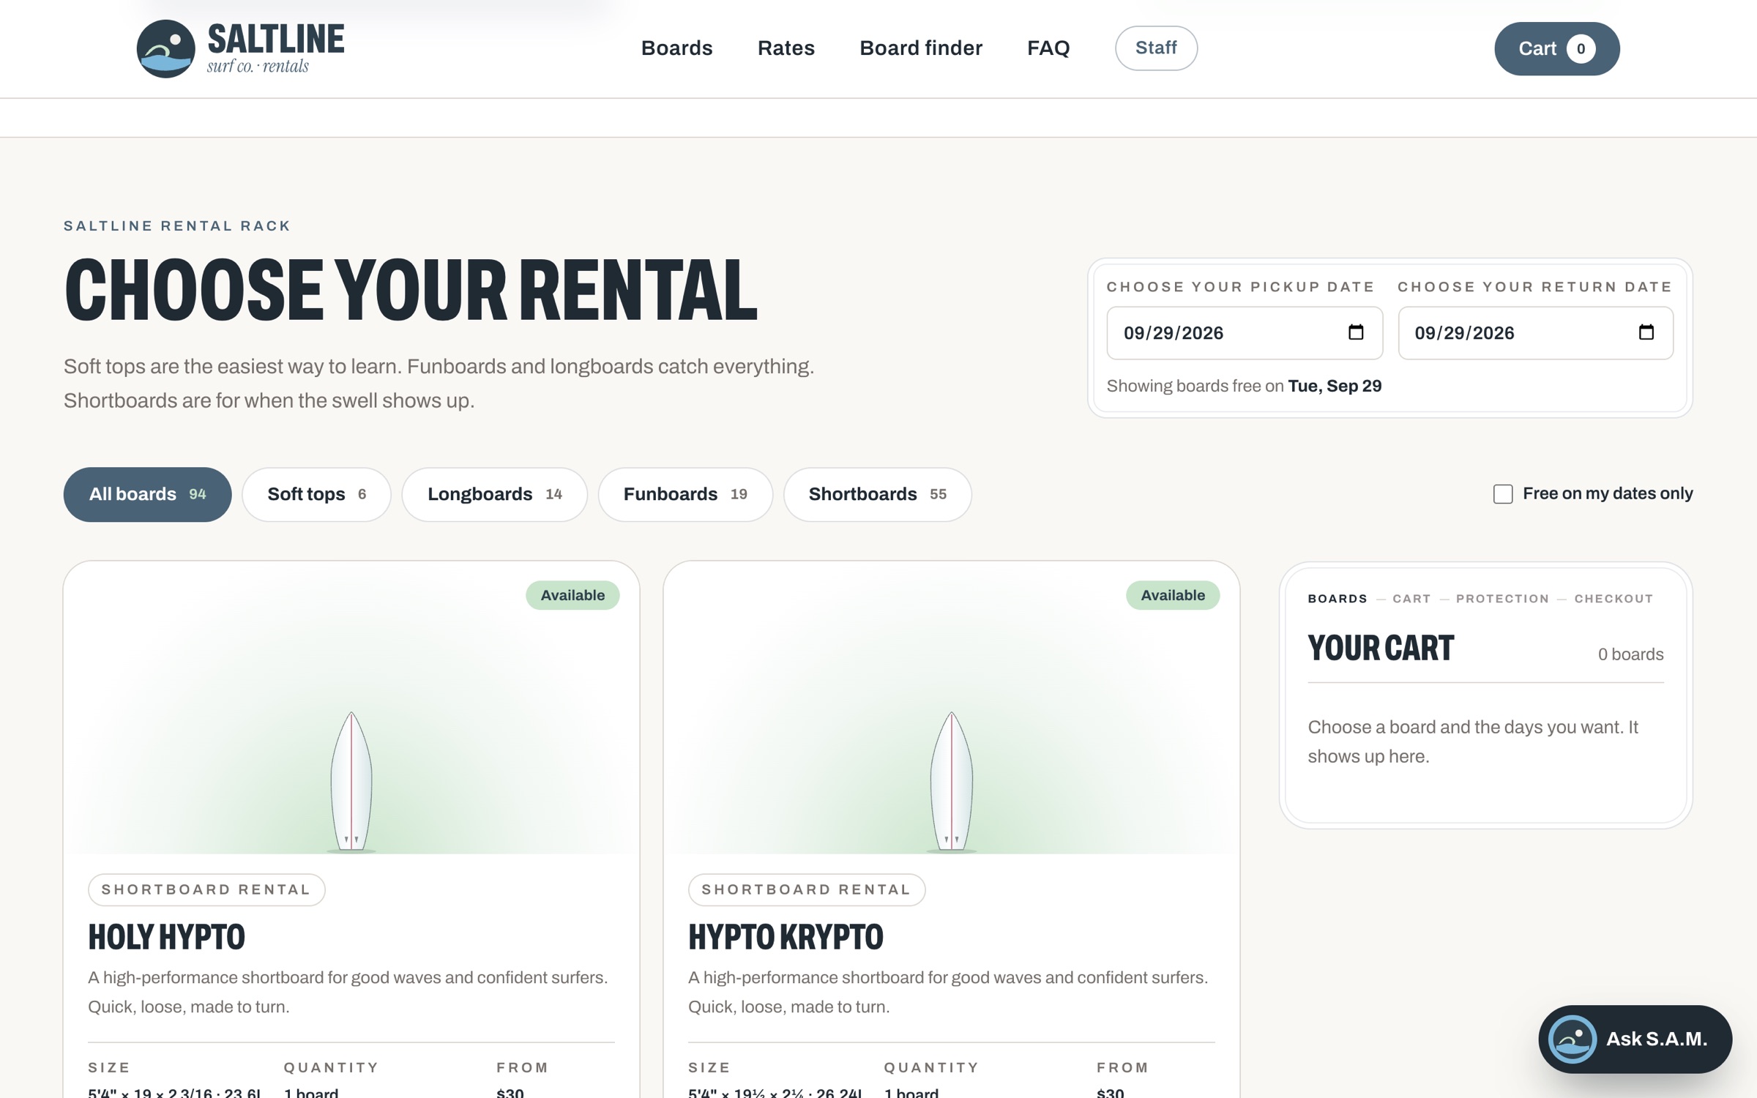This screenshot has width=1757, height=1098.
Task: Click the Protection step in progress tracker
Action: (x=1502, y=599)
